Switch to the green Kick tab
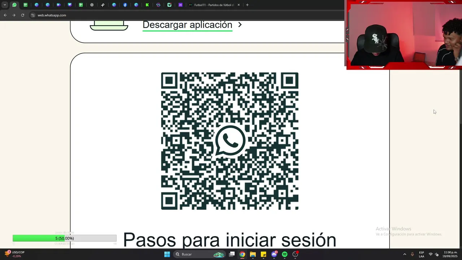This screenshot has width=462, height=260. point(147,5)
